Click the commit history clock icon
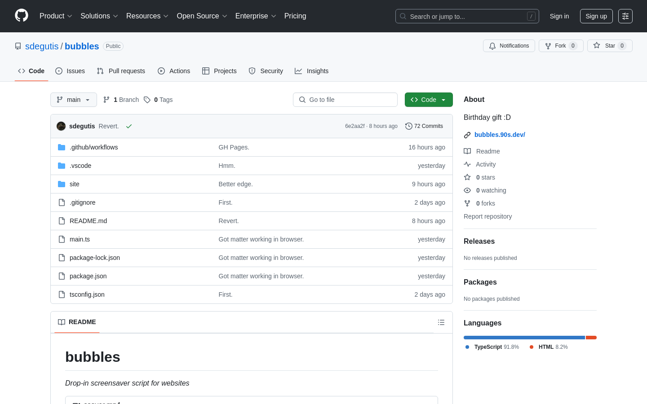Viewport: 647px width, 404px height. pyautogui.click(x=409, y=126)
